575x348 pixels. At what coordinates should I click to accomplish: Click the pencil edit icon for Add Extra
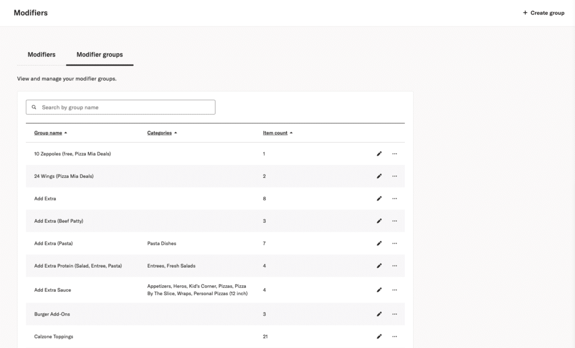(379, 199)
